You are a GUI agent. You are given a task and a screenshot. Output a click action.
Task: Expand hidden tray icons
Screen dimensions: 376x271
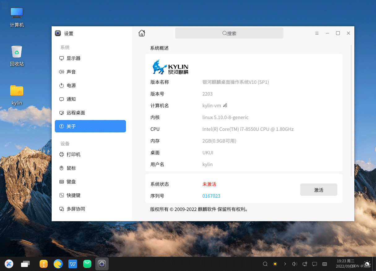click(x=285, y=264)
